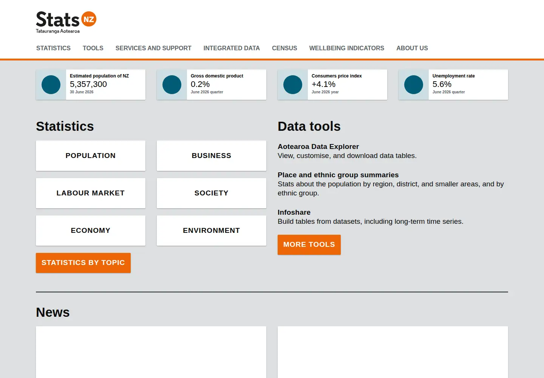Open Place and ethnic group summaries
The height and width of the screenshot is (378, 544).
point(338,175)
